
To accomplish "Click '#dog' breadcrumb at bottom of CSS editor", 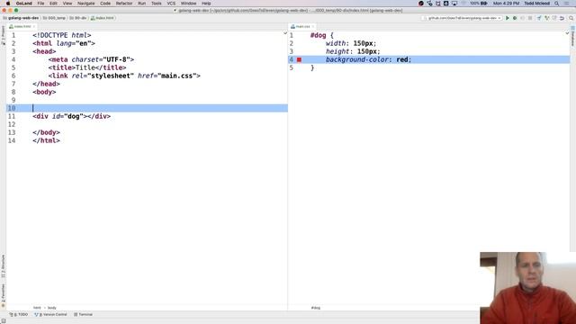I will pyautogui.click(x=316, y=308).
